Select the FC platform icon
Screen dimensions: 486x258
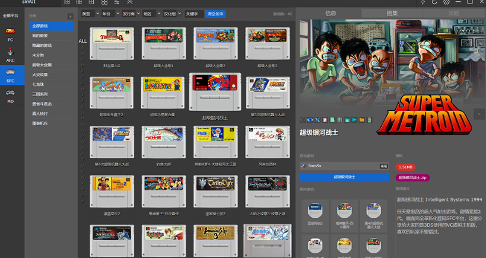(10, 31)
